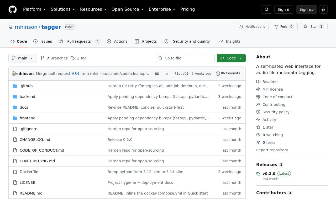336x199 pixels.
Task: Click the appearance settings sliders icon
Action: click(323, 9)
